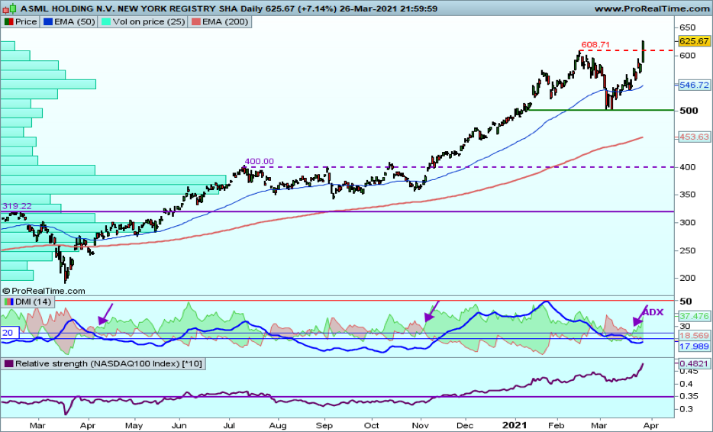Click the 453.63 EMA 200 value tag
713x432 pixels.
tap(694, 137)
